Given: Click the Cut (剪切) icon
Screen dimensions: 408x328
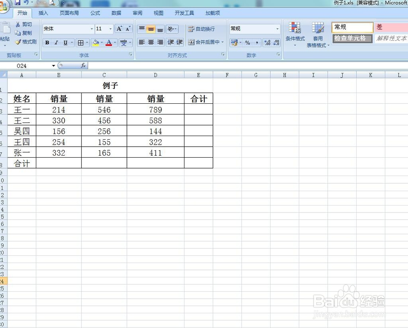Looking at the screenshot, I should 18,25.
